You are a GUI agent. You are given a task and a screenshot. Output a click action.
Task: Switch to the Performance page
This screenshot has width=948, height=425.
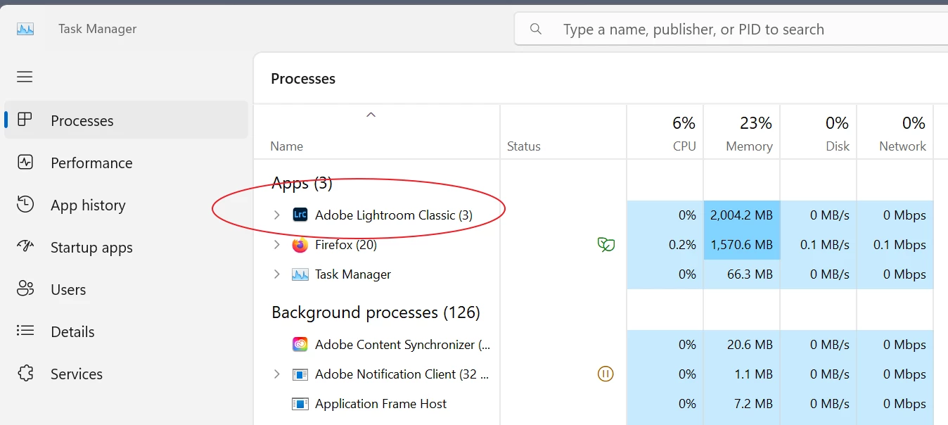coord(127,163)
